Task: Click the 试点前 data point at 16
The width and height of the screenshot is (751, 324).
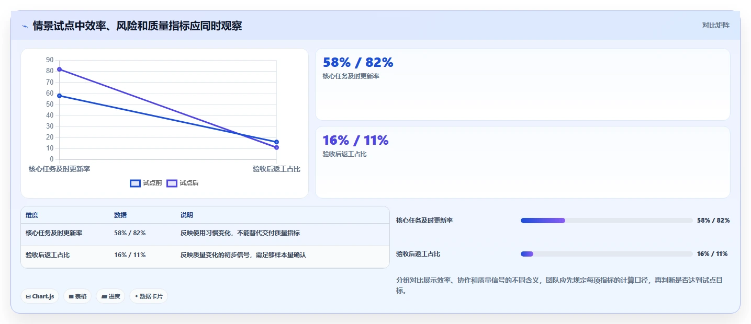Action: (276, 142)
